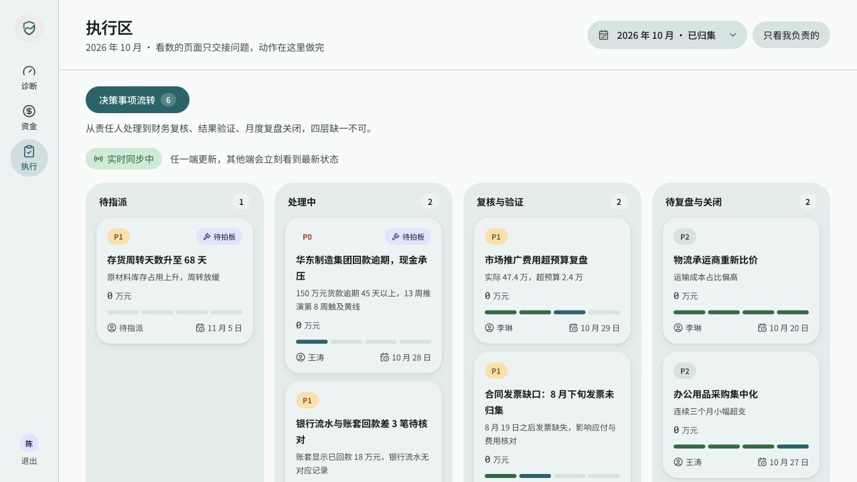Open the 资金 dollar sidebar item

coord(29,118)
